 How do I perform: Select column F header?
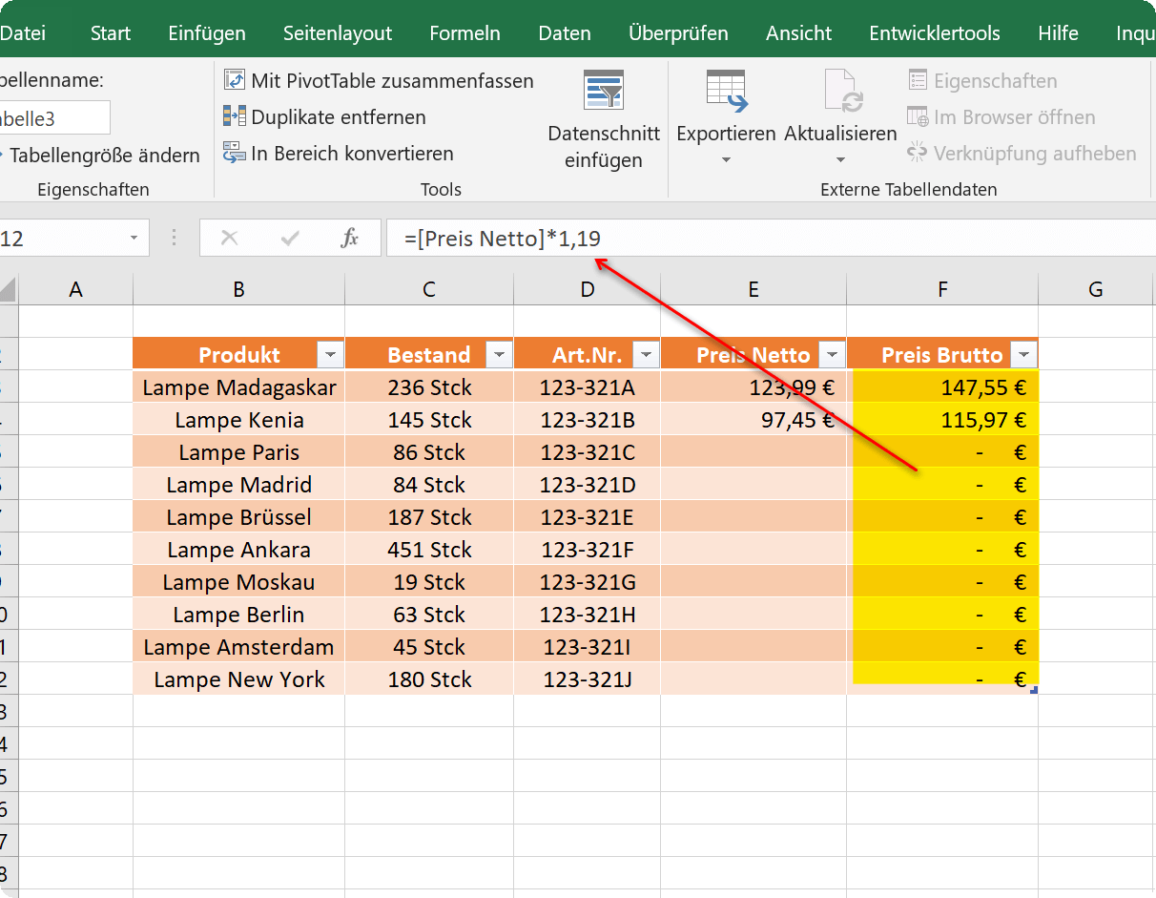pos(942,289)
